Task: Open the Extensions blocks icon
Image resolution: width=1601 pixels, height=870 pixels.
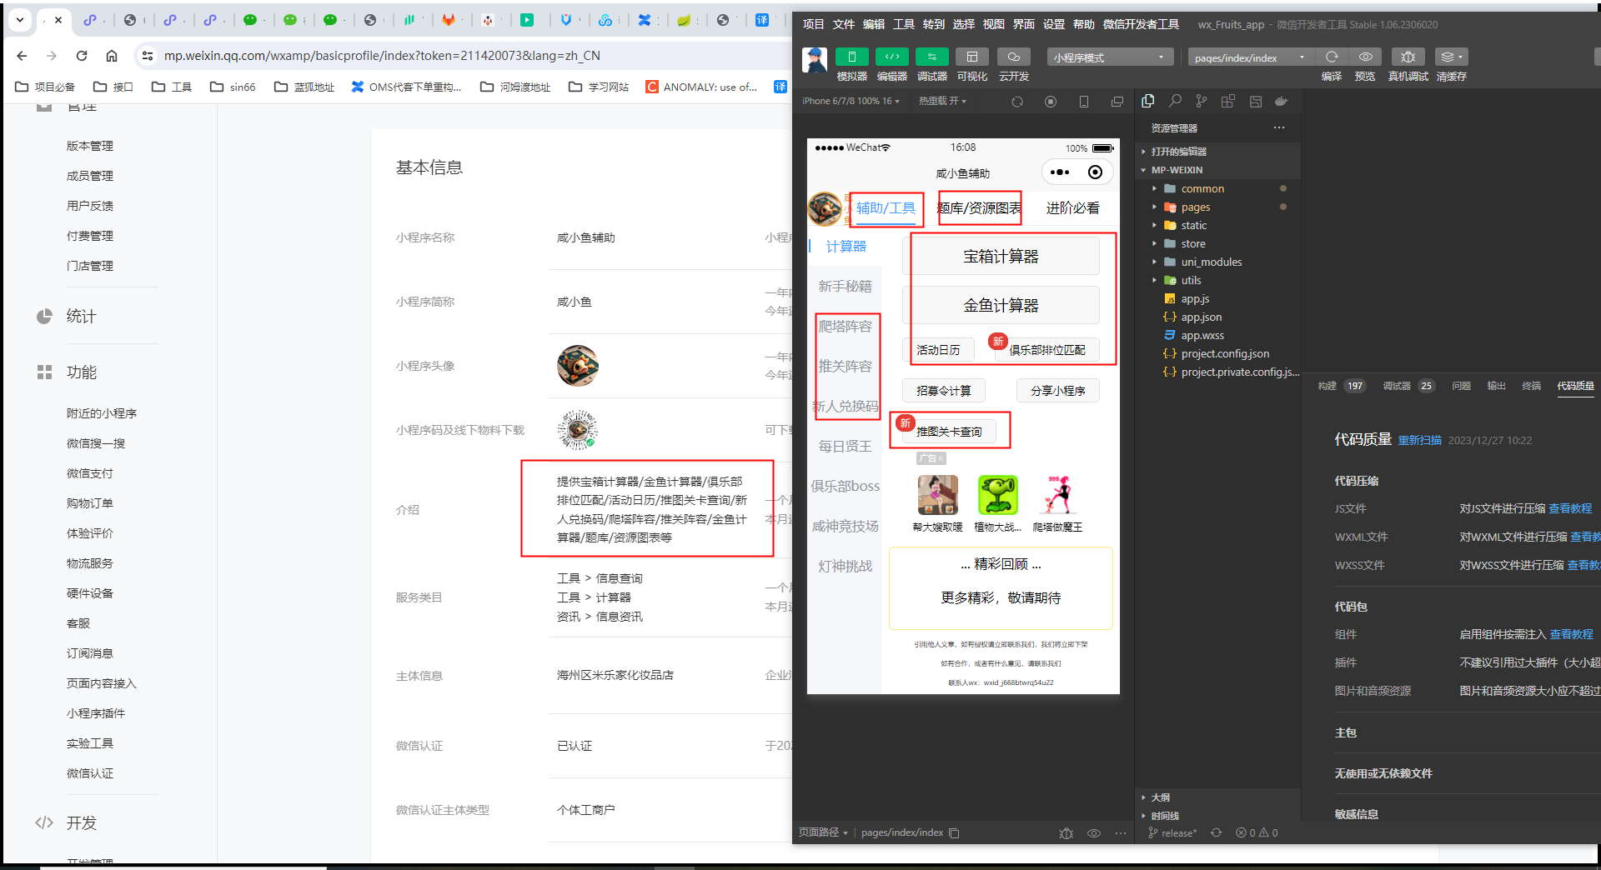Action: coord(1228,101)
